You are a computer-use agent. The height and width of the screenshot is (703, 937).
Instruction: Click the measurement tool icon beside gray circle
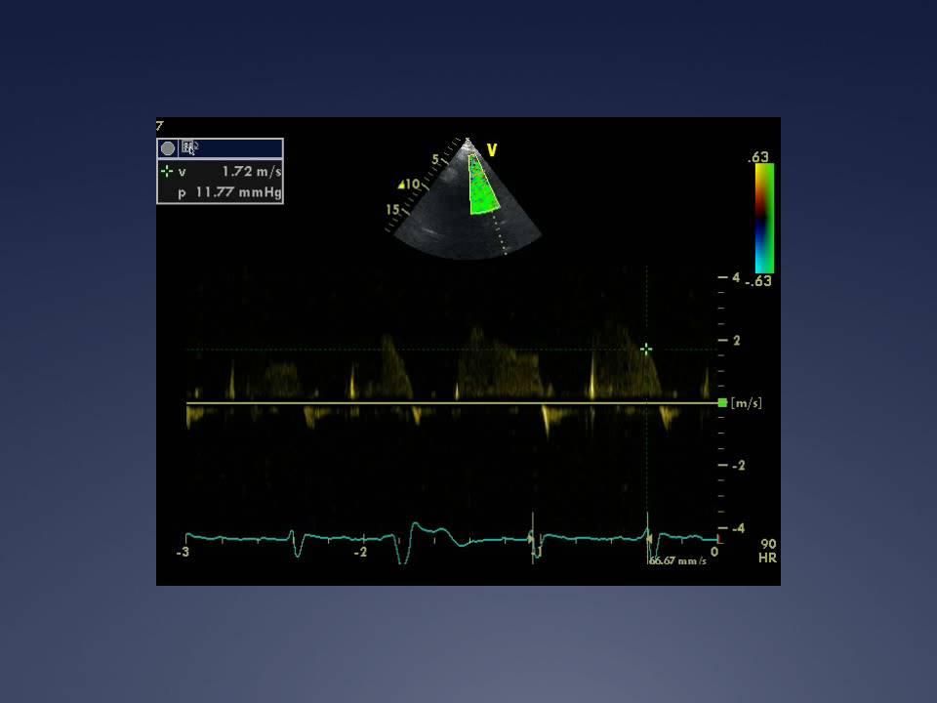click(x=189, y=148)
